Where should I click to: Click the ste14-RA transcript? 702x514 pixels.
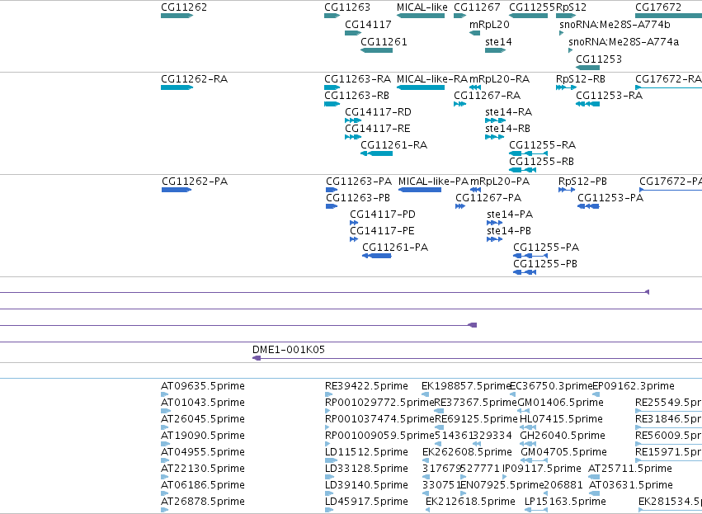(495, 120)
